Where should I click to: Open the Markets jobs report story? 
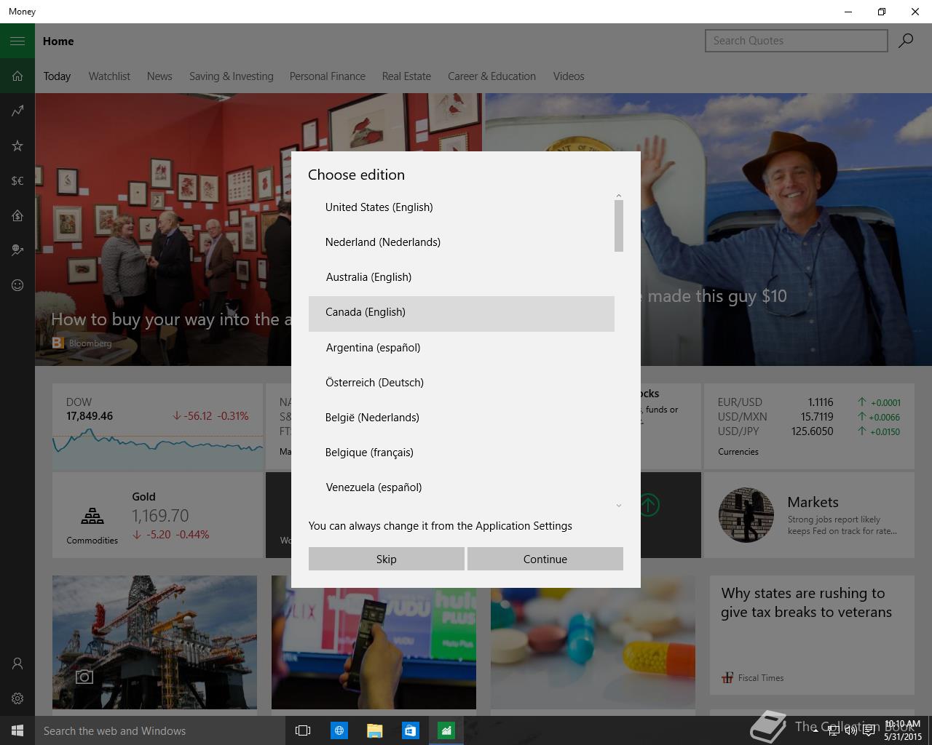809,515
